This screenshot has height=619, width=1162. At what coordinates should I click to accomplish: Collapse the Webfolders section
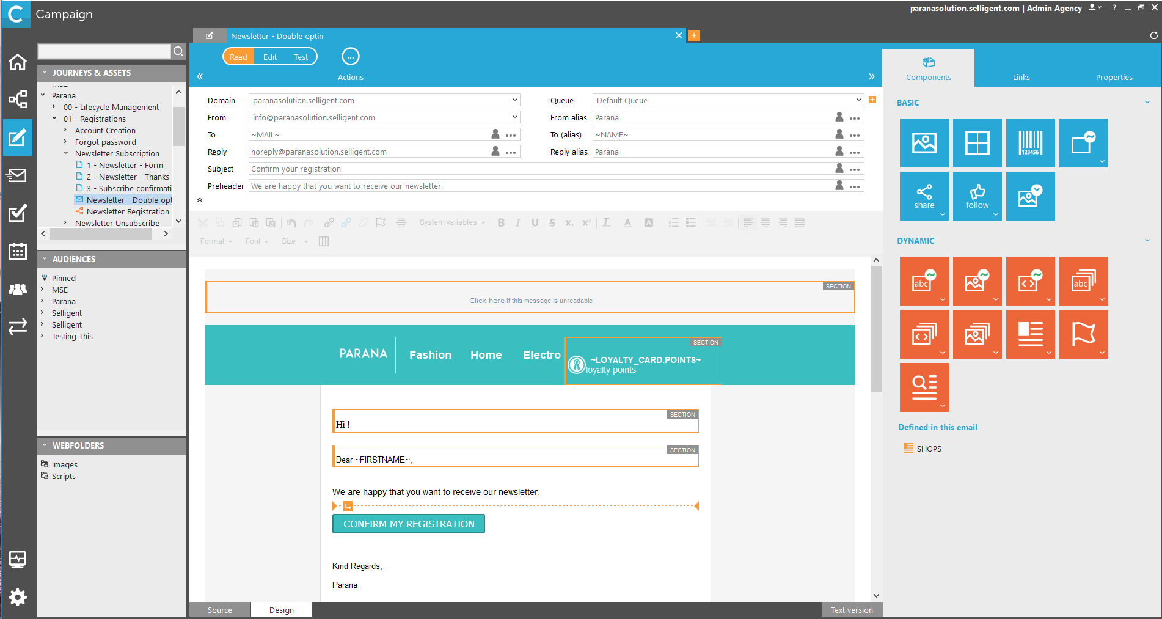[x=45, y=445]
